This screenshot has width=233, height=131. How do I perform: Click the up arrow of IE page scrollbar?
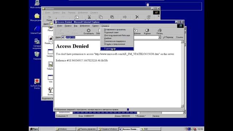pyautogui.click(x=182, y=42)
